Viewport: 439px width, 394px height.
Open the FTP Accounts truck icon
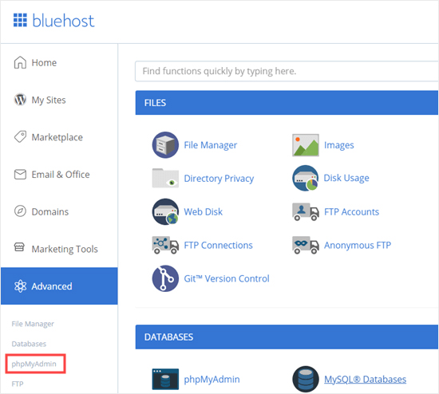coord(306,212)
